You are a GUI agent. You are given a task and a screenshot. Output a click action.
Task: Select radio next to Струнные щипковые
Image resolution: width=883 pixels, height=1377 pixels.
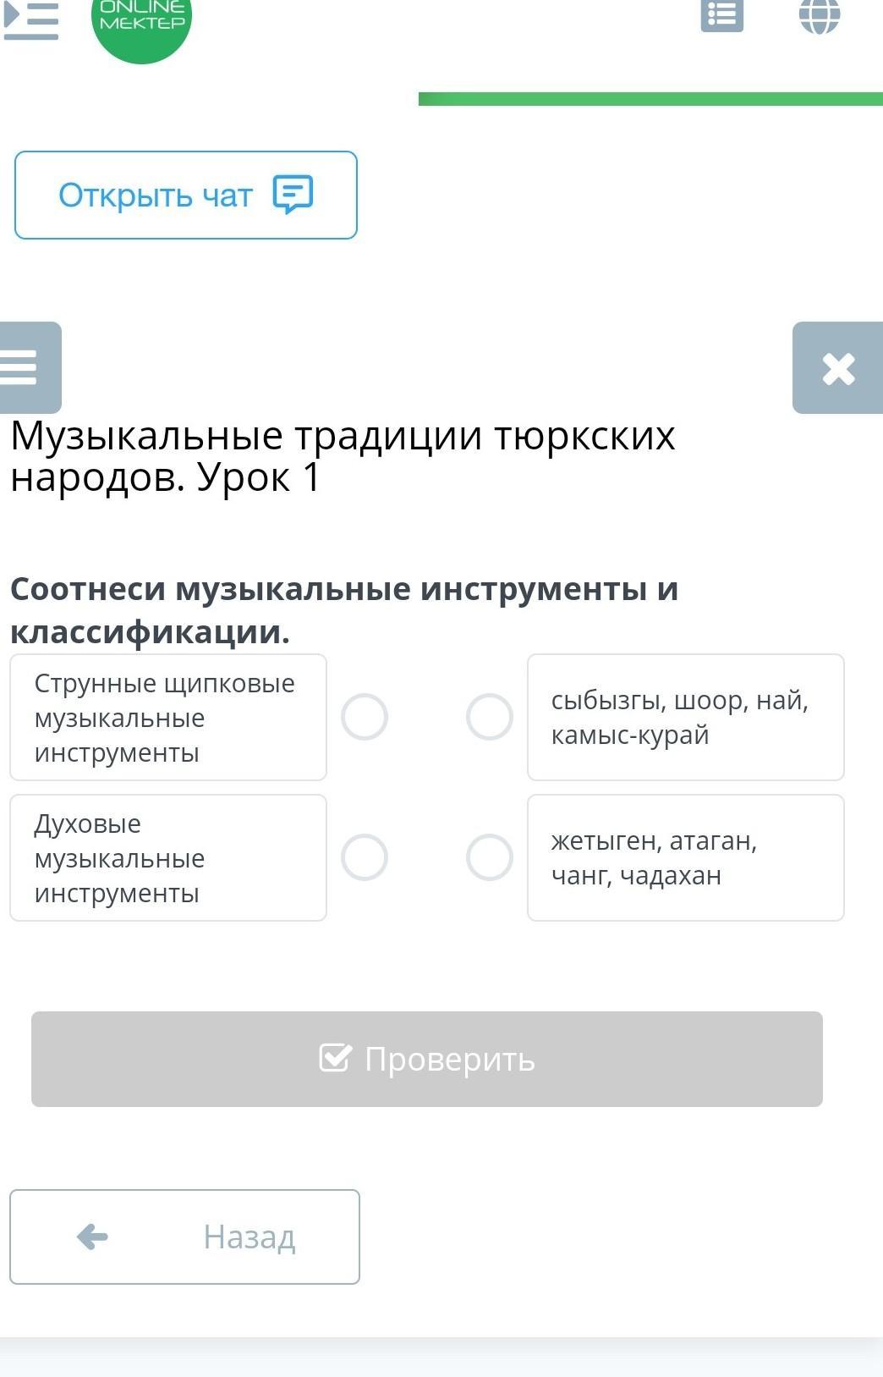click(365, 717)
